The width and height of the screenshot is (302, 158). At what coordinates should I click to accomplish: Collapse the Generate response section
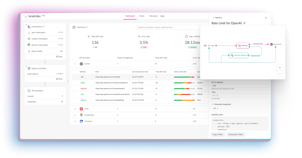pyautogui.click(x=212, y=104)
